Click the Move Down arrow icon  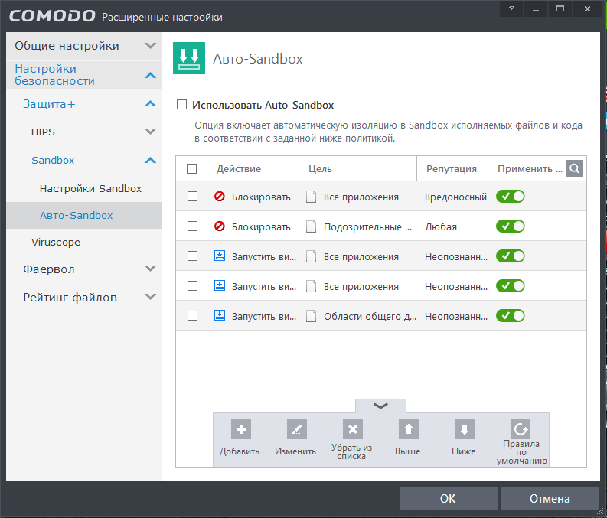tap(464, 429)
